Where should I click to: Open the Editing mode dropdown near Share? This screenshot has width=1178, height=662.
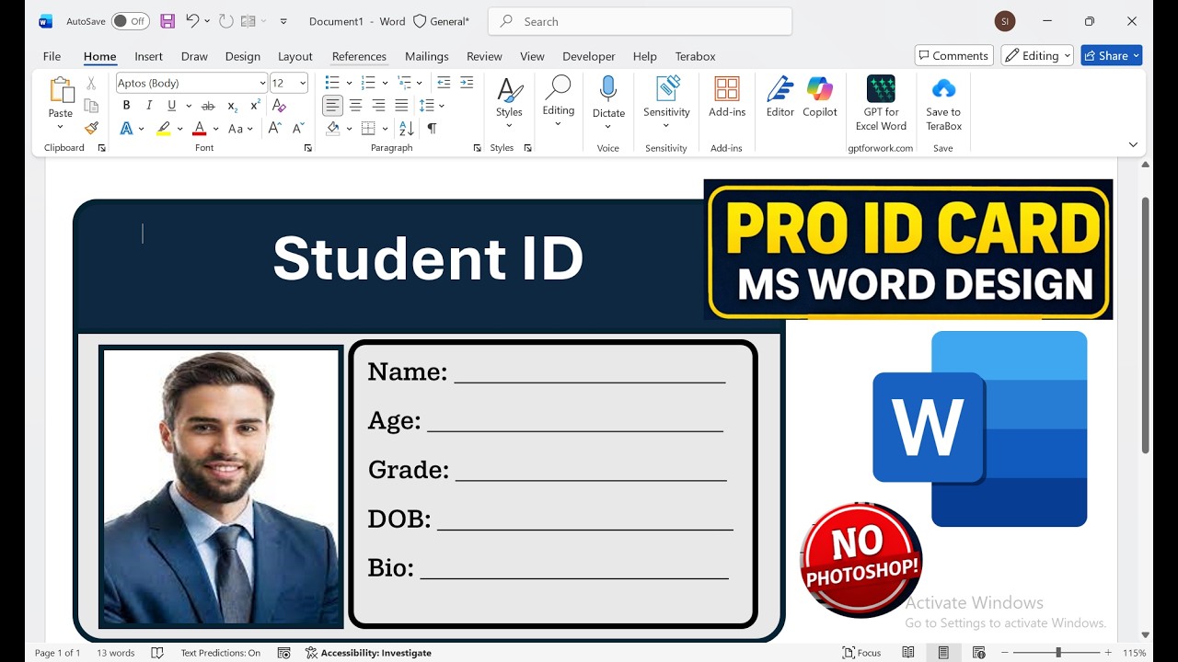point(1037,55)
